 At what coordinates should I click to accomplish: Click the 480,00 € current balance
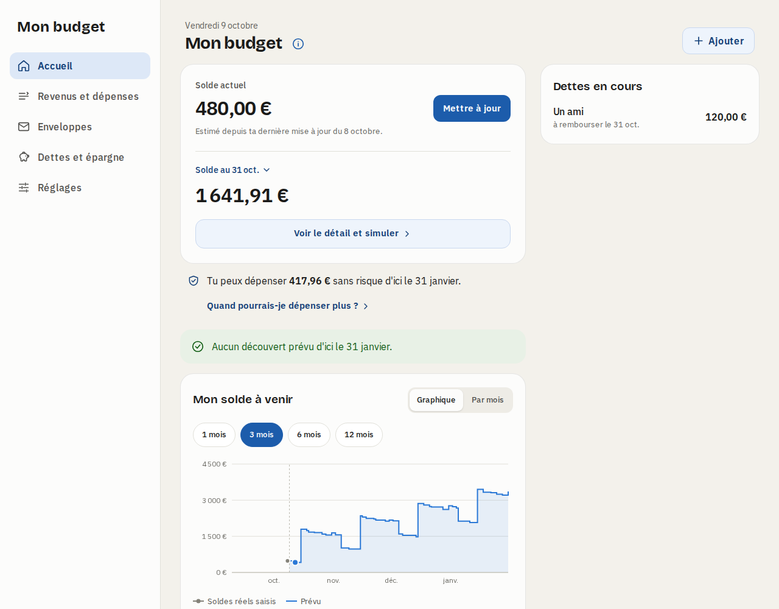pyautogui.click(x=233, y=108)
